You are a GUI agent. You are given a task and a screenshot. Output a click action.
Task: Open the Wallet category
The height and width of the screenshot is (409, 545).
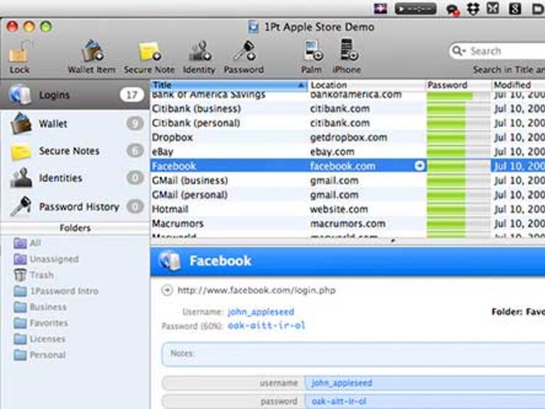tap(75, 123)
